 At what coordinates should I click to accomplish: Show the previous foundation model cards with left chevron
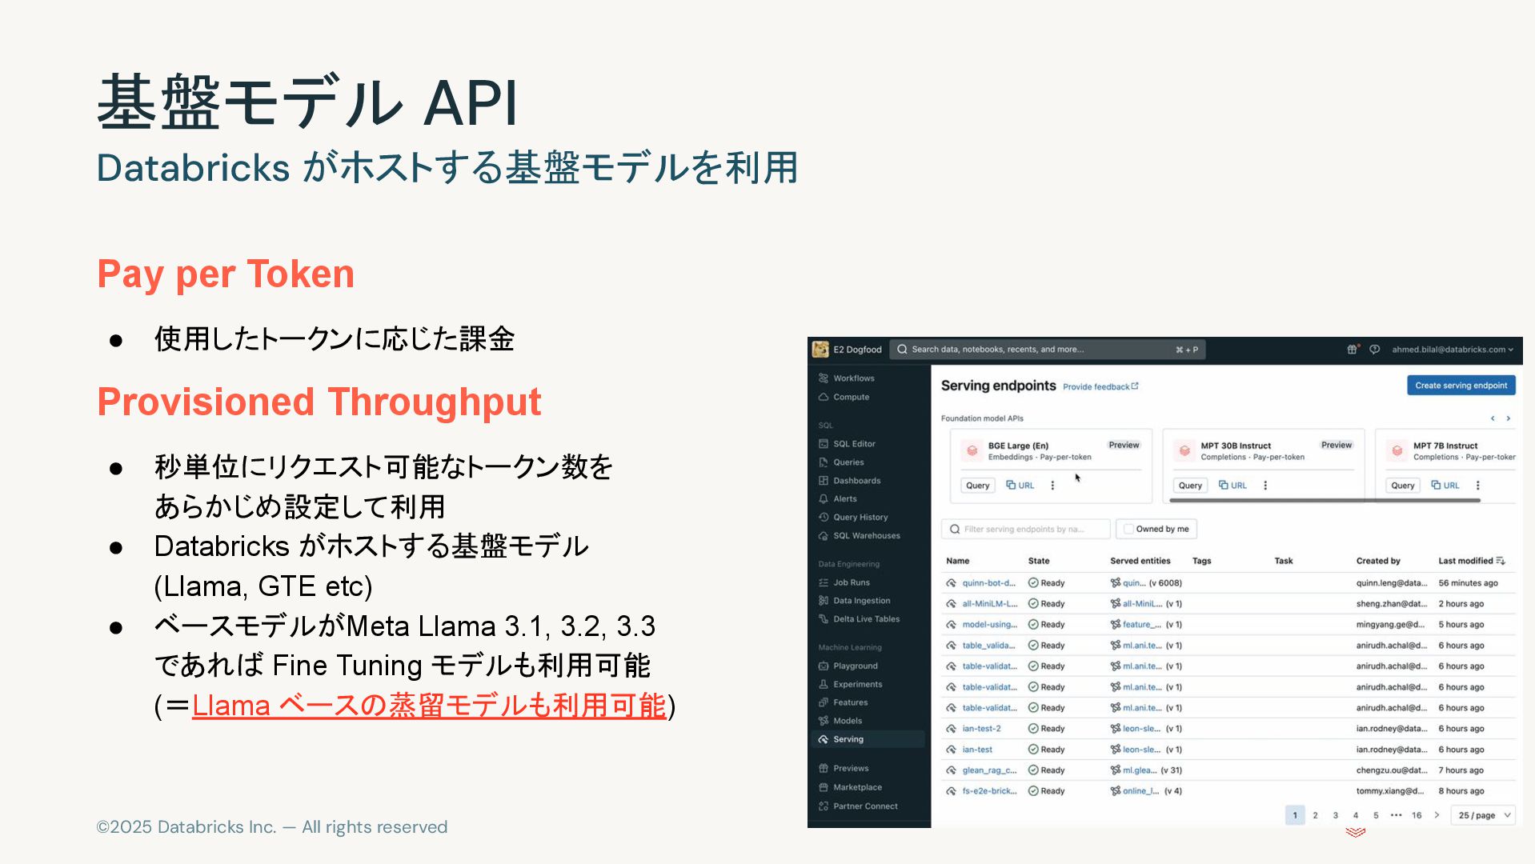(1493, 418)
